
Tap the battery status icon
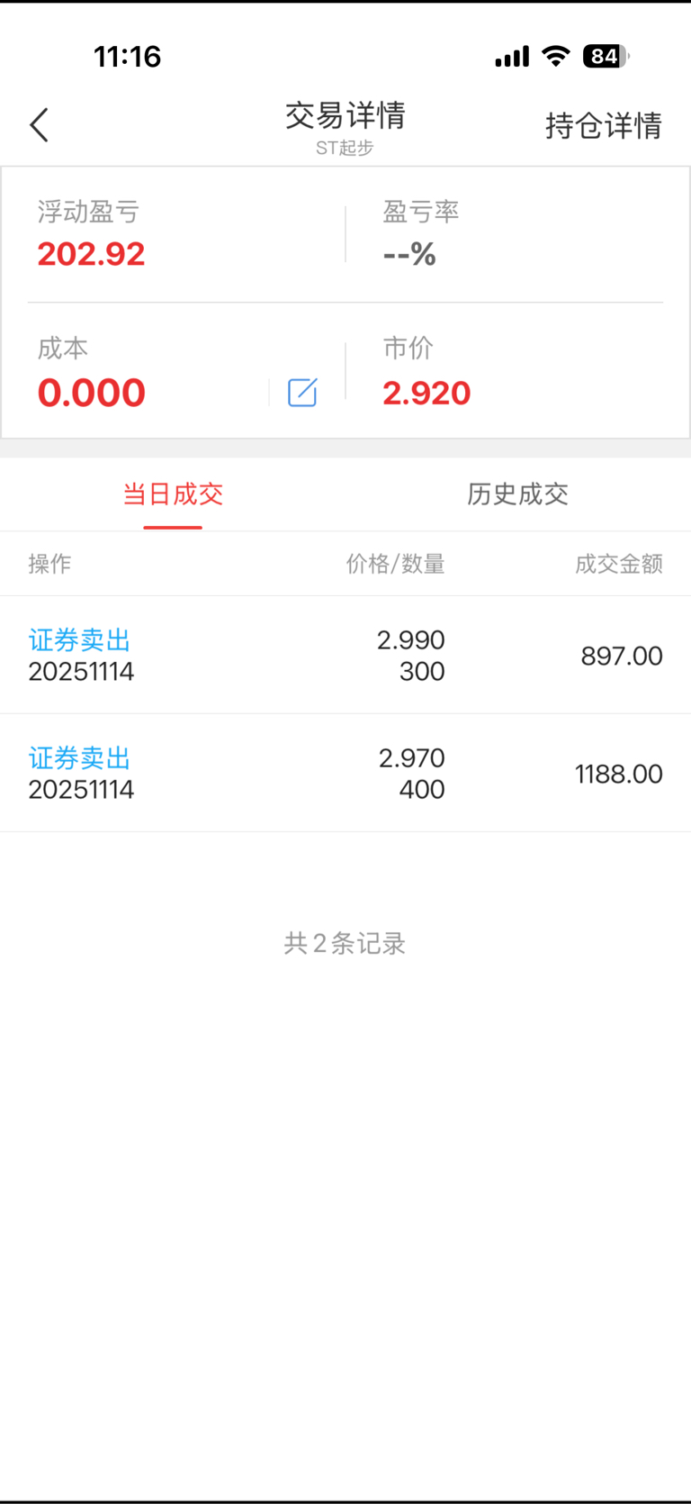click(605, 57)
